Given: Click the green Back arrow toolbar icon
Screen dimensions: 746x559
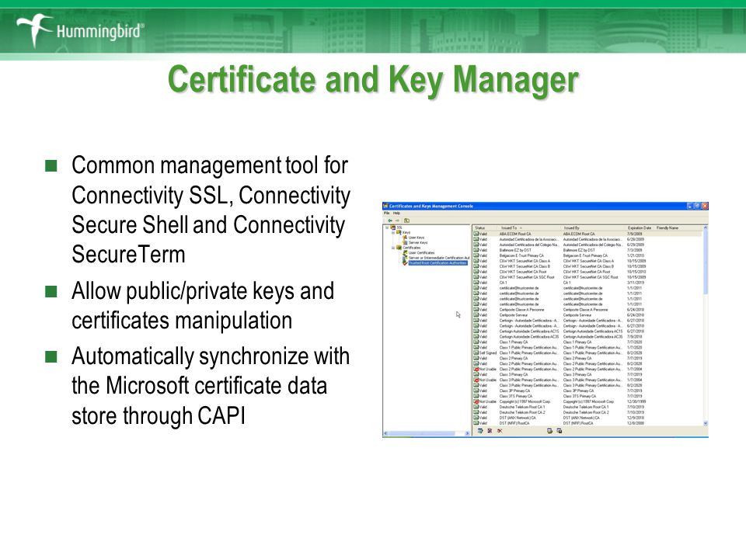Looking at the screenshot, I should click(389, 220).
